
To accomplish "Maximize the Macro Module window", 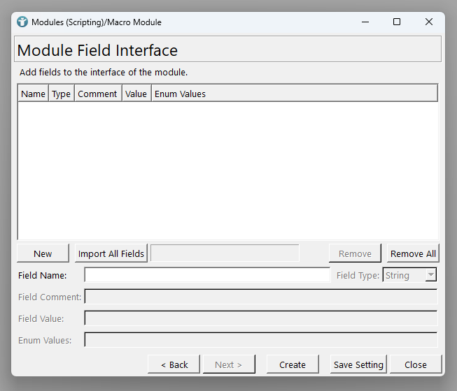I will click(397, 22).
